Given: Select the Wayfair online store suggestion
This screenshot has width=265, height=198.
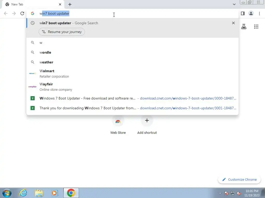Looking at the screenshot, I should click(x=132, y=87).
